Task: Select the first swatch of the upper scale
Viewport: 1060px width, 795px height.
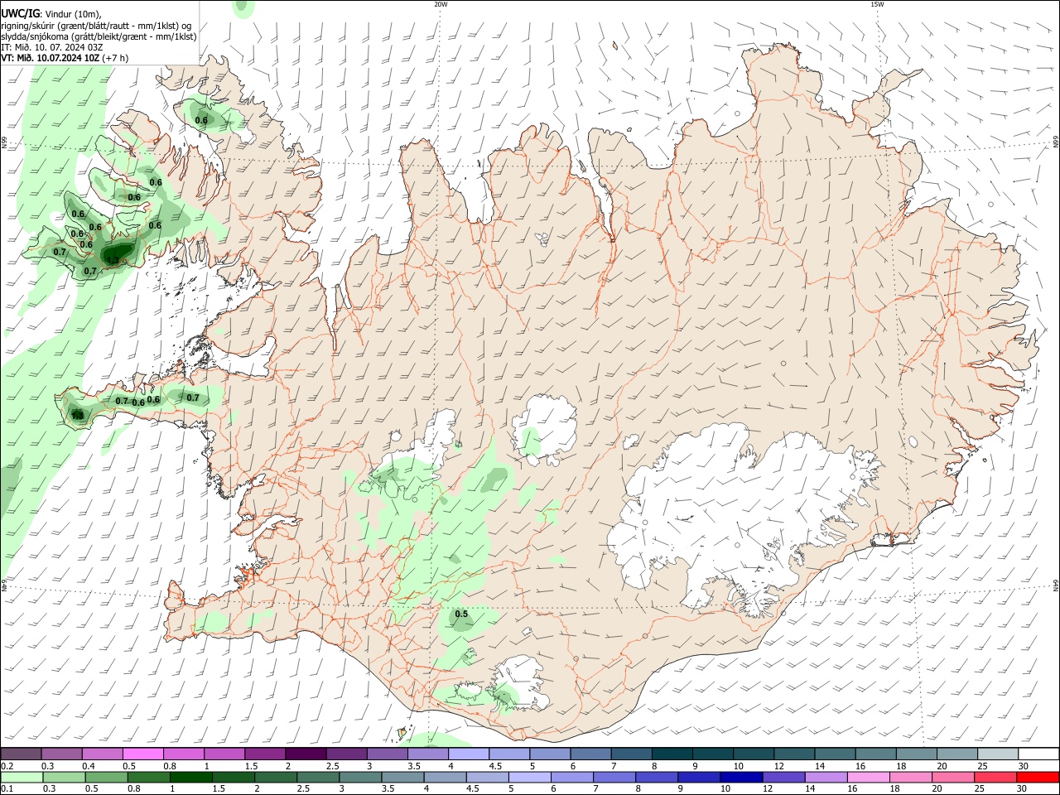Action: click(21, 754)
